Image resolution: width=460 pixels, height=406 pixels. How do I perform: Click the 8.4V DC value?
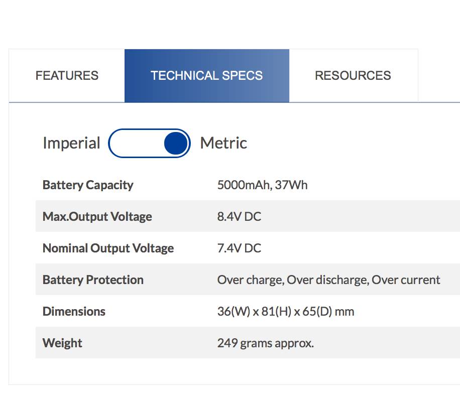[239, 217]
